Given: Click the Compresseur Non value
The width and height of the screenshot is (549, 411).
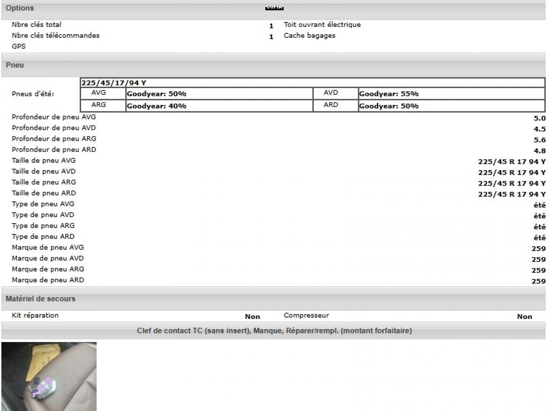Looking at the screenshot, I should pos(524,317).
